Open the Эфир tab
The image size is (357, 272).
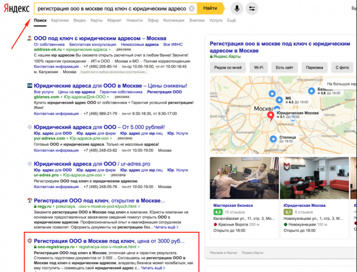[153, 20]
